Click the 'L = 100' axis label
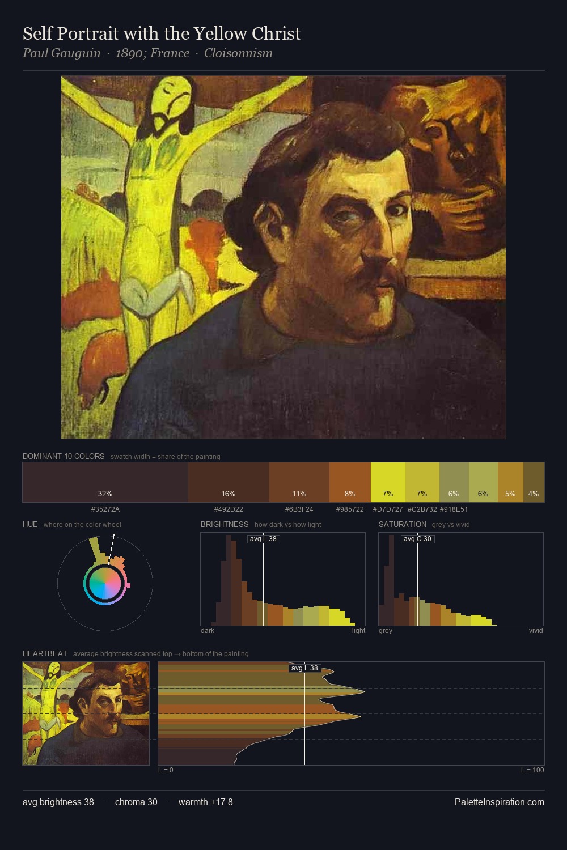This screenshot has width=567, height=850. [532, 770]
